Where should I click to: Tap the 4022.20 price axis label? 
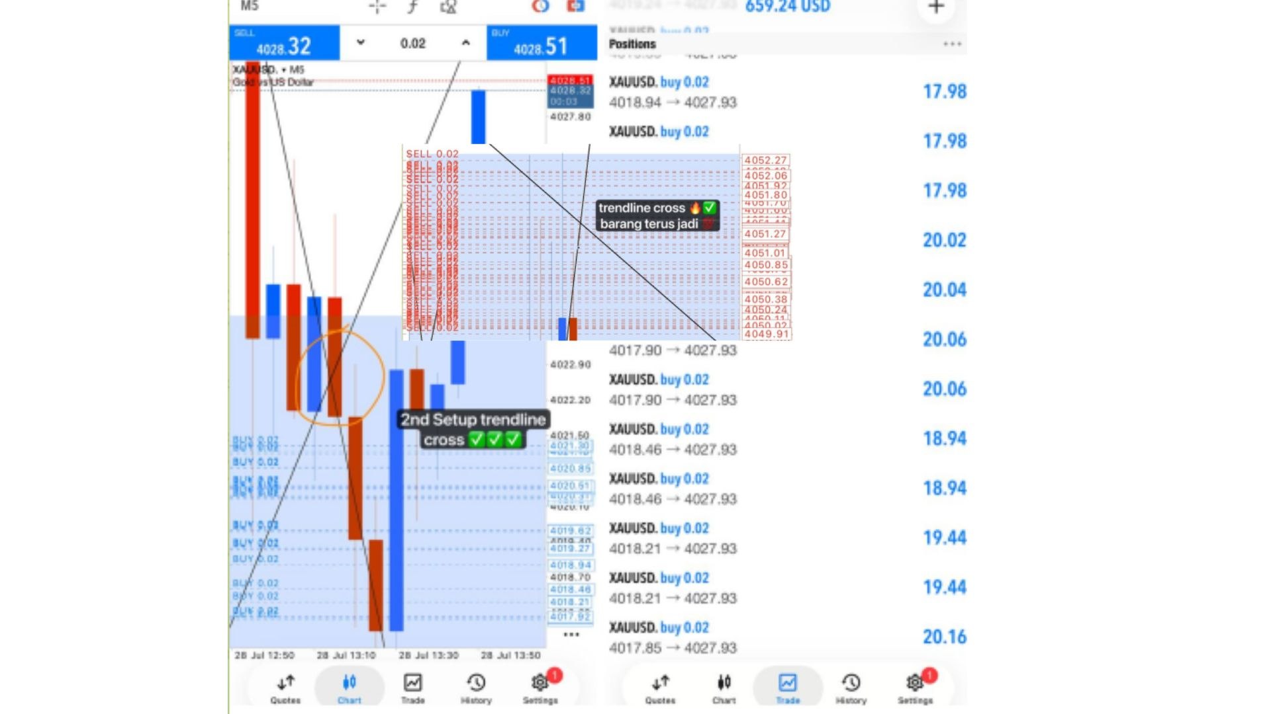571,400
